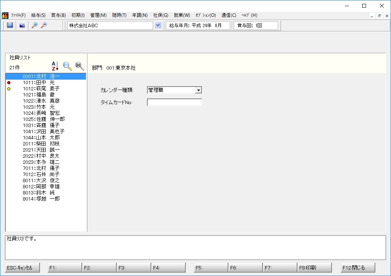This screenshot has height=276, width=391.
Task: Click the F2: function button
Action: (x=99, y=268)
